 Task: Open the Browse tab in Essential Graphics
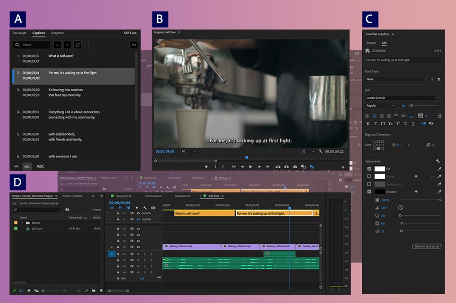(371, 43)
